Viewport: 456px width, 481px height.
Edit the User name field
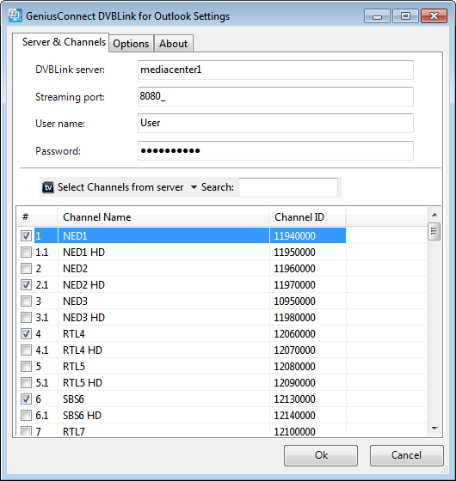275,124
